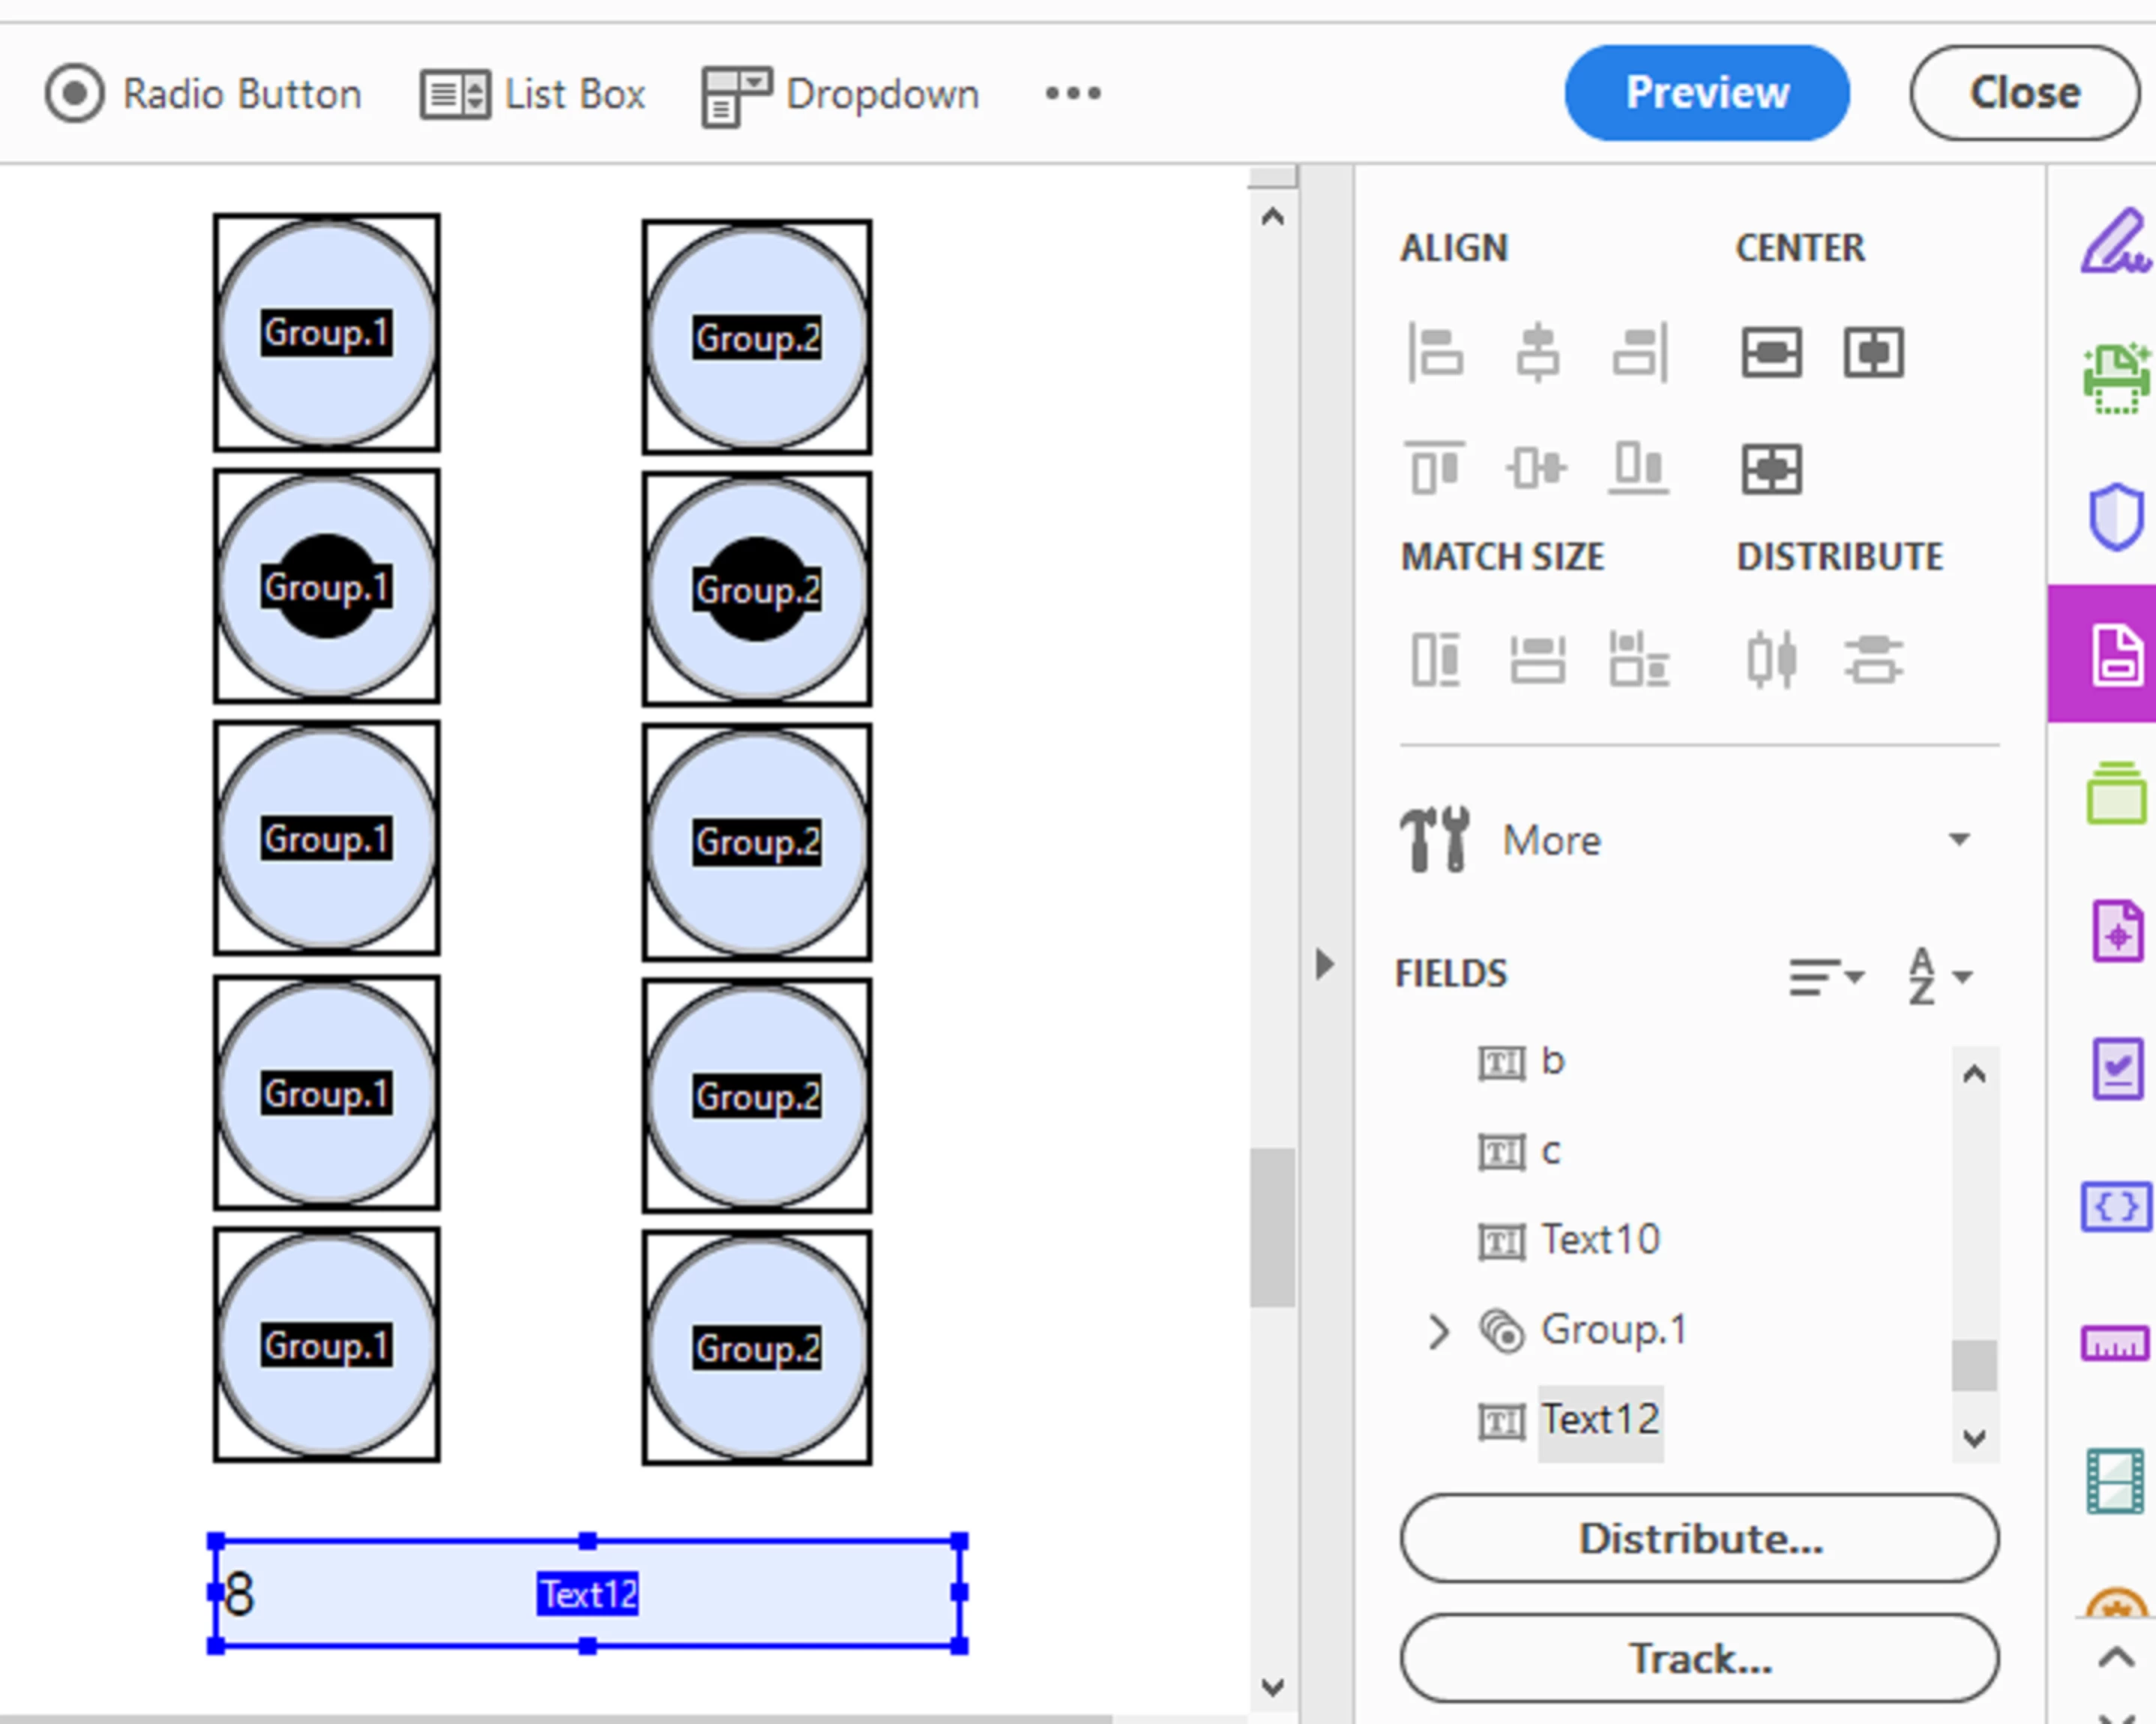2156x1724 pixels.
Task: Open the A-Z sort order dropdown
Action: click(1940, 976)
